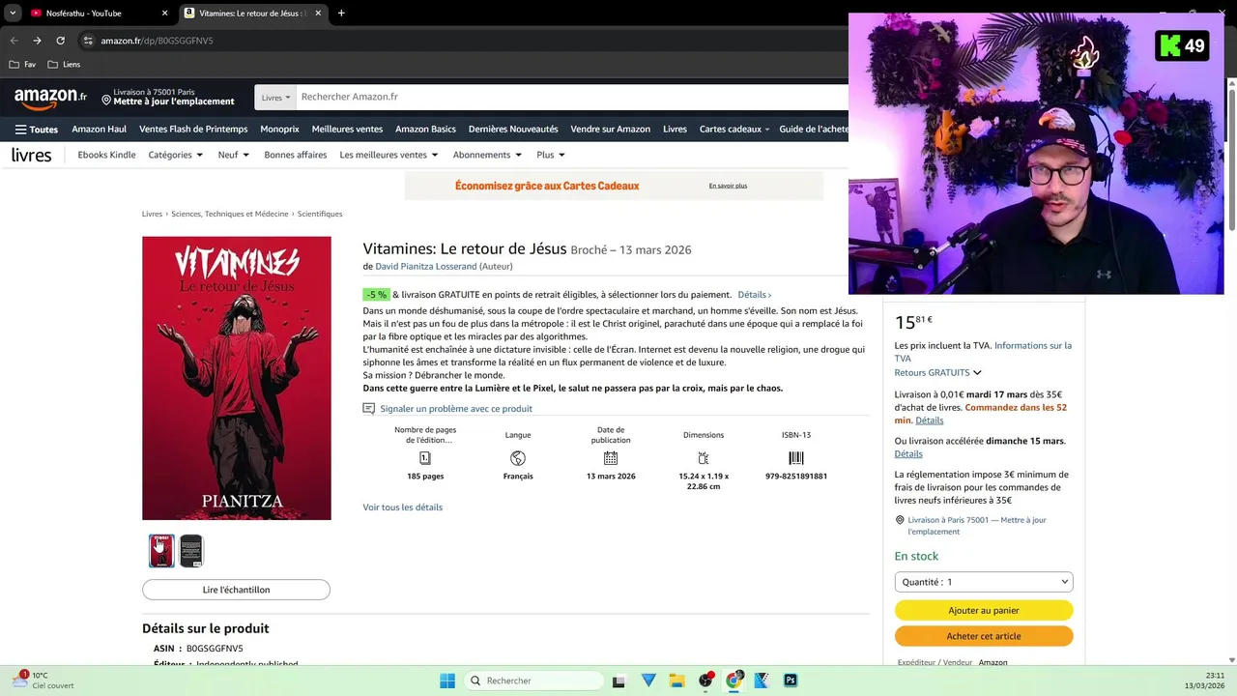Open author David Pianitza Losserand link

[x=425, y=267]
